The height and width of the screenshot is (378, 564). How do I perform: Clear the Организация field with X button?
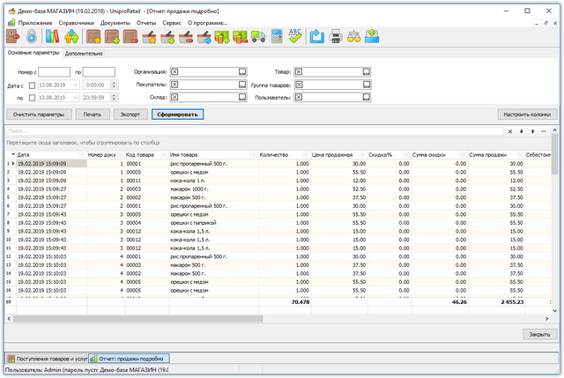(174, 72)
